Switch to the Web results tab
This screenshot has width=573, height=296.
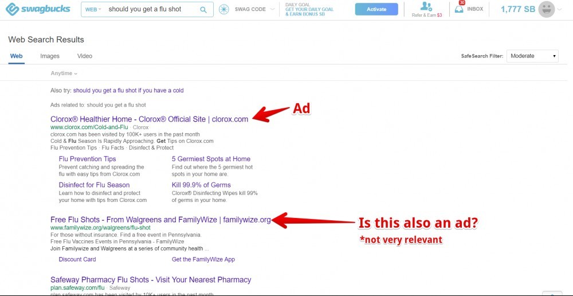tap(17, 56)
